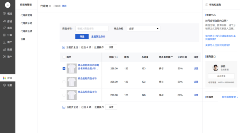Image resolution: width=240 pixels, height=133 pixels.
Task: Uncheck the first product row checkbox
Action: click(64, 68)
